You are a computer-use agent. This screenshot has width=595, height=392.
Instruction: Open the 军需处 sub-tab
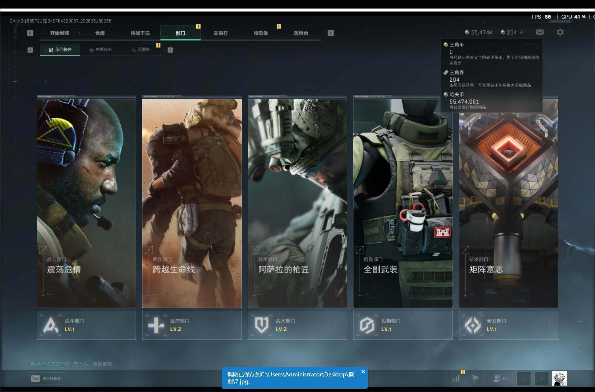141,50
